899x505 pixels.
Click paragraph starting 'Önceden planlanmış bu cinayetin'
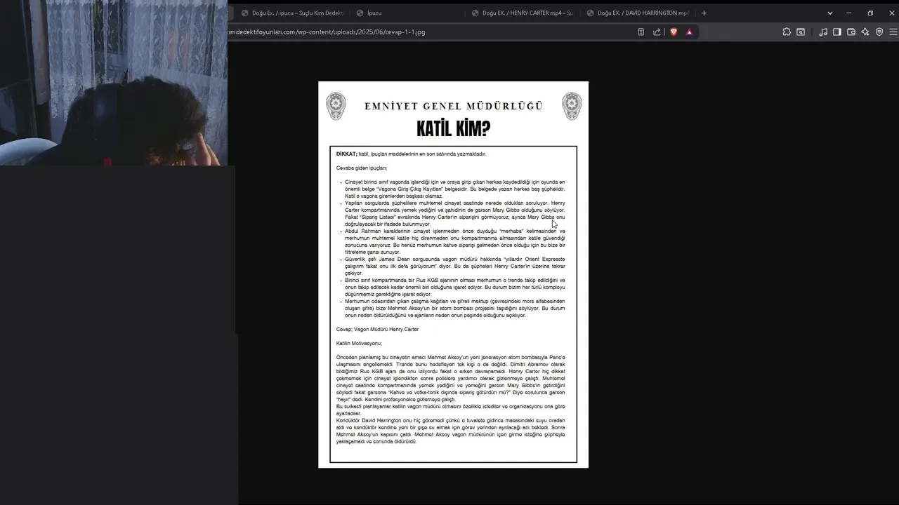click(450, 378)
